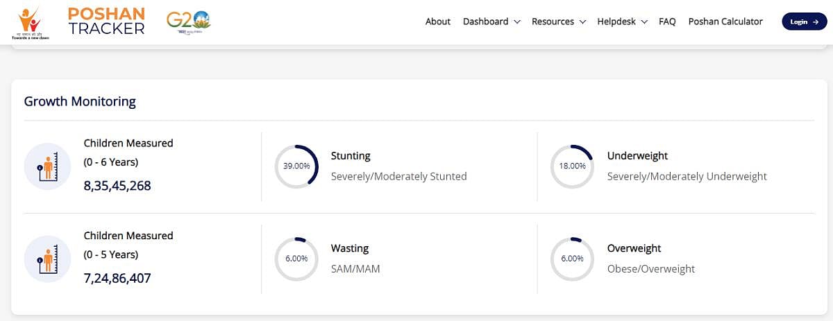This screenshot has height=321, width=833.
Task: Click the Wasting 6.00% circular gauge
Action: [296, 259]
